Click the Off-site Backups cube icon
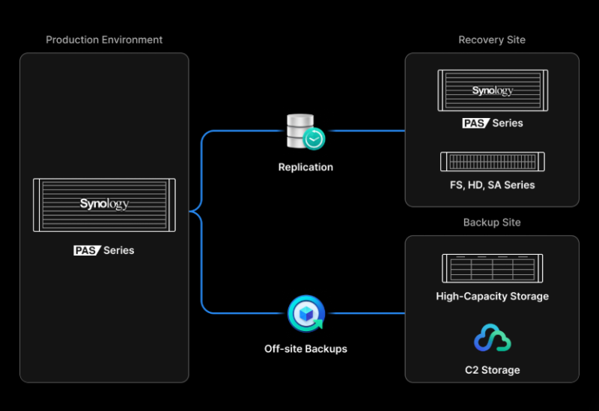Image resolution: width=599 pixels, height=411 pixels. 306,313
